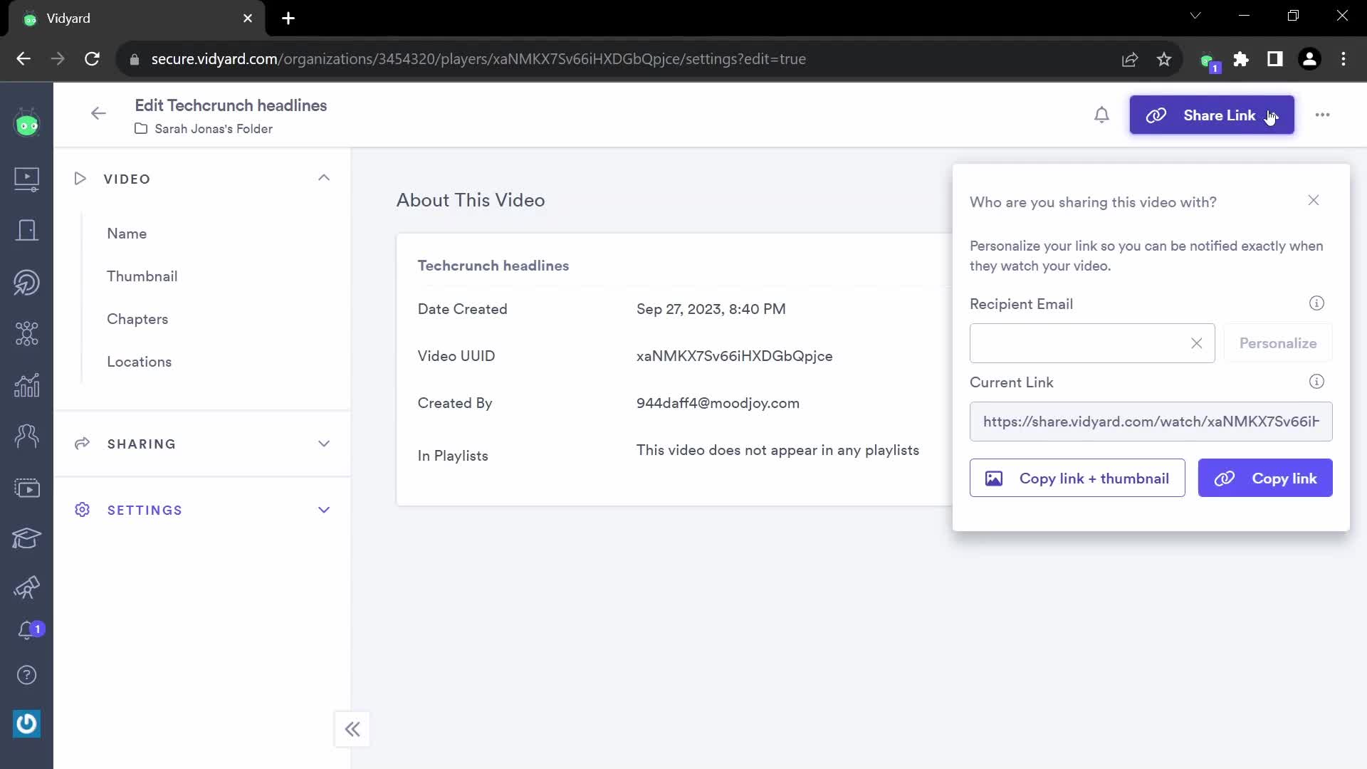Image resolution: width=1367 pixels, height=769 pixels.
Task: Click the blue power account icon
Action: [x=26, y=724]
